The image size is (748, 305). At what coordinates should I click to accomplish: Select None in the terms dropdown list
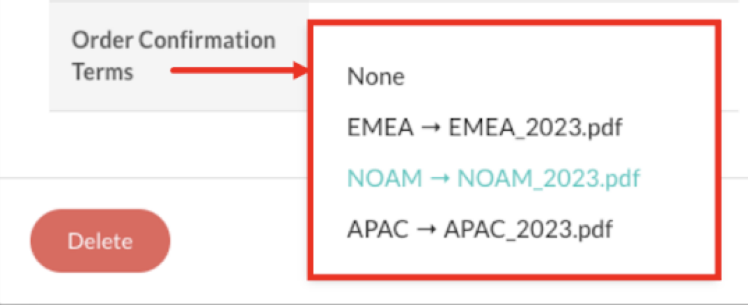(x=375, y=77)
